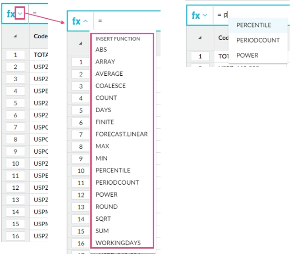Expand the highlighted fx chevron in left panel
The image size is (291, 255).
20,14
